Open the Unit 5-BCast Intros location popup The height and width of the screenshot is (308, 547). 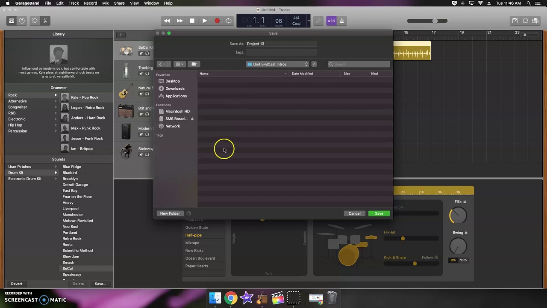[x=277, y=64]
